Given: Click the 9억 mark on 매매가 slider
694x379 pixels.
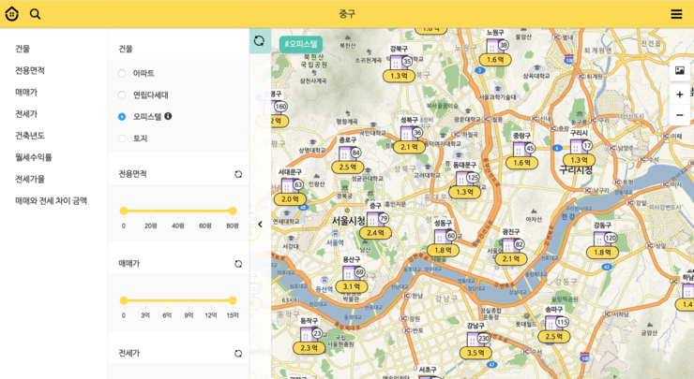Looking at the screenshot, I should pyautogui.click(x=189, y=315).
